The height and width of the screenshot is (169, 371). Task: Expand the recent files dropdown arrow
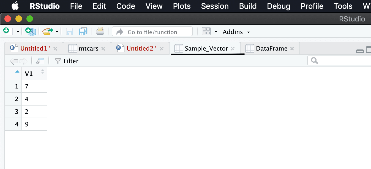point(57,32)
